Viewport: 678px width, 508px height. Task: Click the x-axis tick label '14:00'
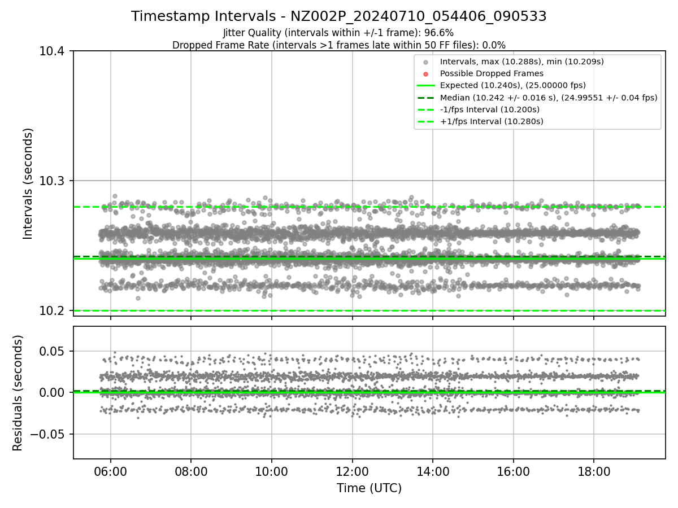(433, 472)
